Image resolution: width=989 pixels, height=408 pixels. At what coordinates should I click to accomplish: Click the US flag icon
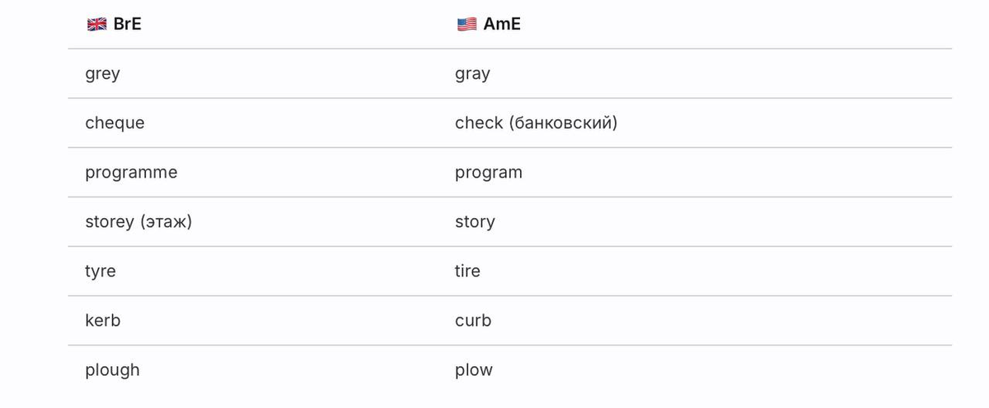pyautogui.click(x=466, y=24)
